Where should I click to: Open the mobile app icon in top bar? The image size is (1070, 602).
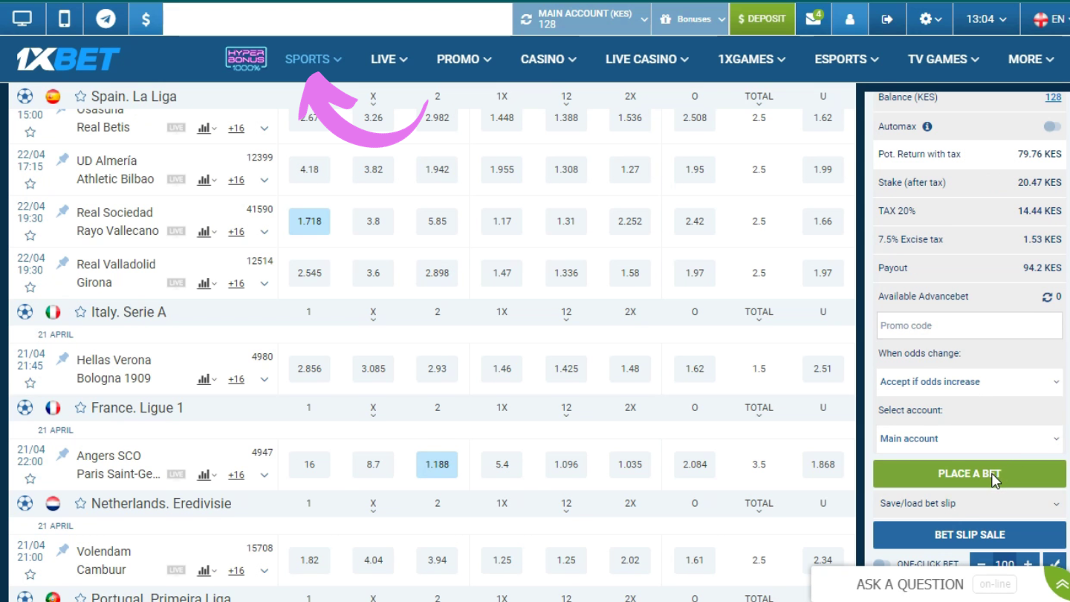pos(65,19)
